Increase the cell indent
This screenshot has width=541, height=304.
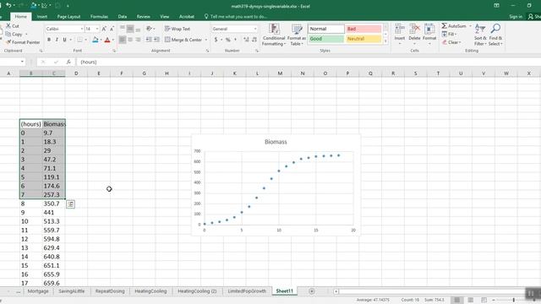pyautogui.click(x=156, y=40)
